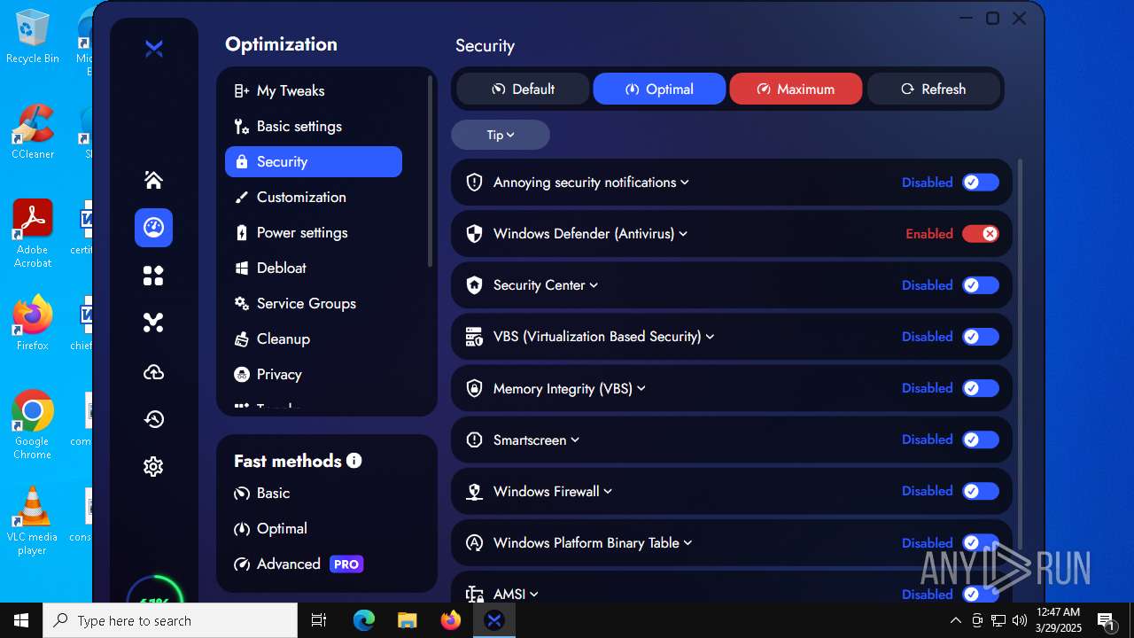This screenshot has height=638, width=1134.
Task: Open the Cleanup menu item
Action: point(314,338)
